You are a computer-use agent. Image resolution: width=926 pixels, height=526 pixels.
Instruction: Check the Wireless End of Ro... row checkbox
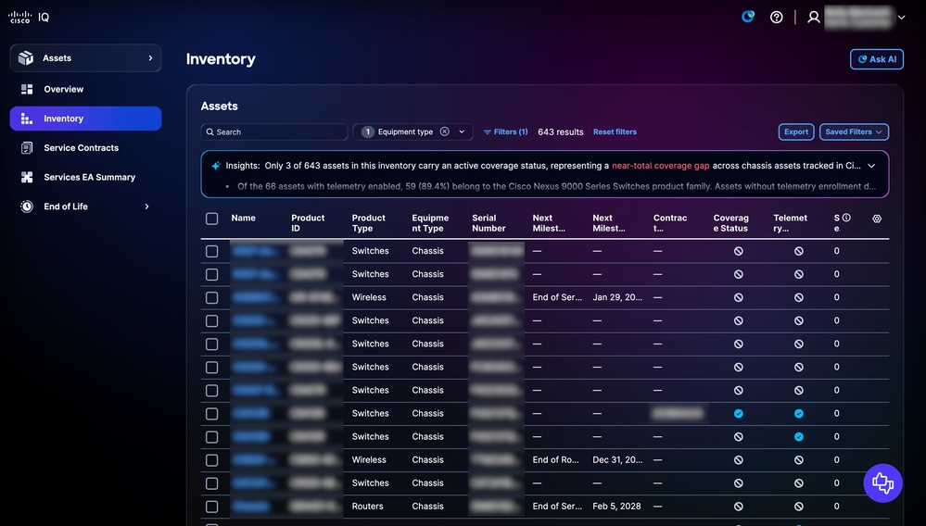pyautogui.click(x=212, y=460)
